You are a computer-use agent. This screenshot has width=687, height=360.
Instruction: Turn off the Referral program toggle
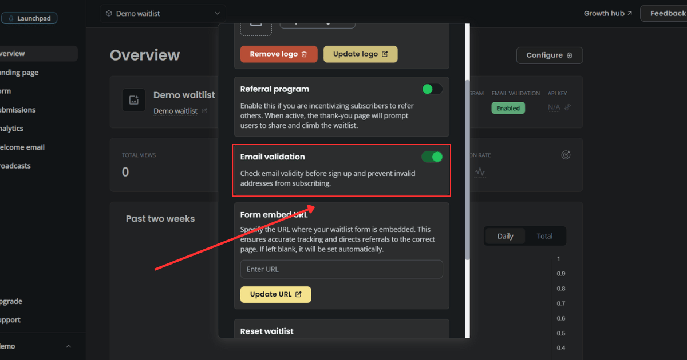432,89
